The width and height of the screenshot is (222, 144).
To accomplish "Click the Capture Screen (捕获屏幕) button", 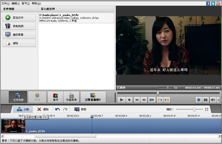I will pyautogui.click(x=19, y=35).
